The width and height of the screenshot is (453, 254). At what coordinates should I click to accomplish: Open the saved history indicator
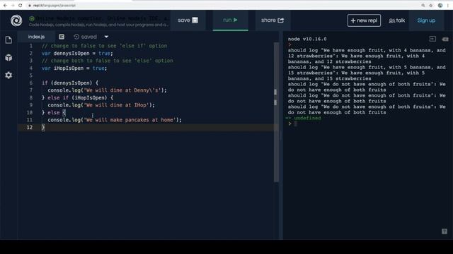85,37
